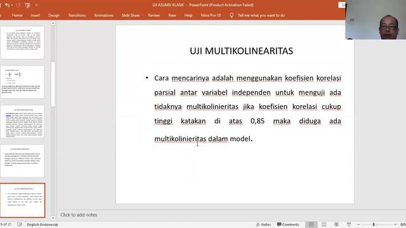Screen dimensions: 406x228
Task: Open the Nitro Pro 10 tab
Action: (x=211, y=15)
